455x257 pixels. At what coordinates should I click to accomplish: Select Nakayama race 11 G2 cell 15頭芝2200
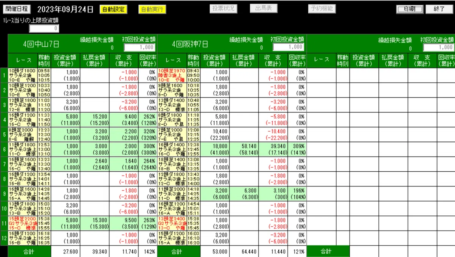pyautogui.click(x=22, y=223)
